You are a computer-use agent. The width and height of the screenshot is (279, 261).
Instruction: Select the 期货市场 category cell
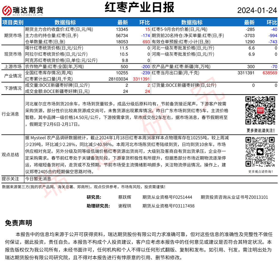click(x=13, y=35)
